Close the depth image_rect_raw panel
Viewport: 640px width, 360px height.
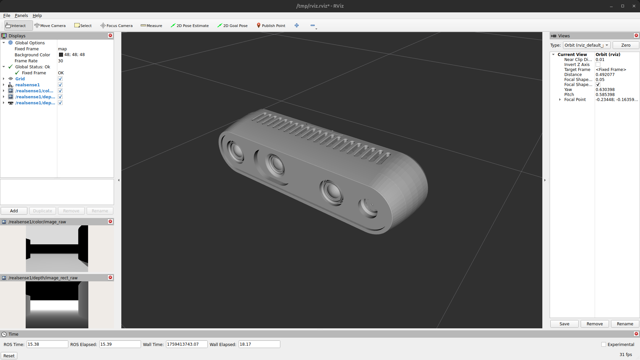tap(110, 278)
